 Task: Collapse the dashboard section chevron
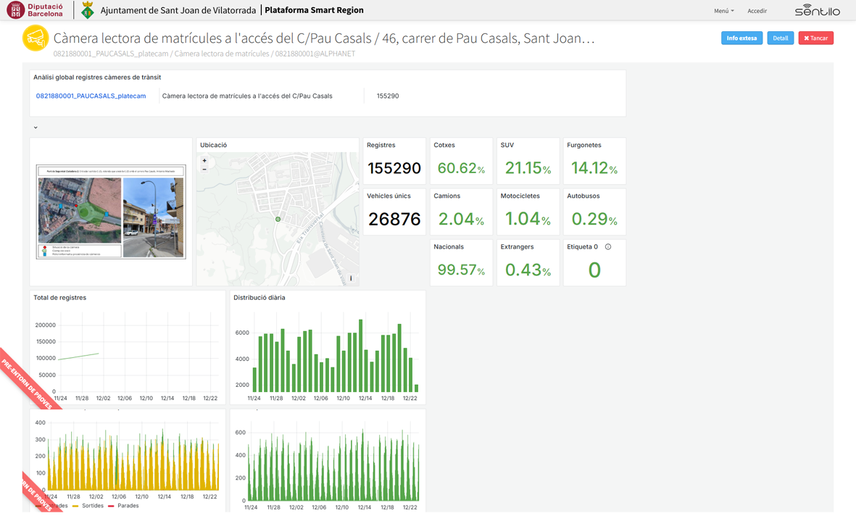tap(36, 128)
